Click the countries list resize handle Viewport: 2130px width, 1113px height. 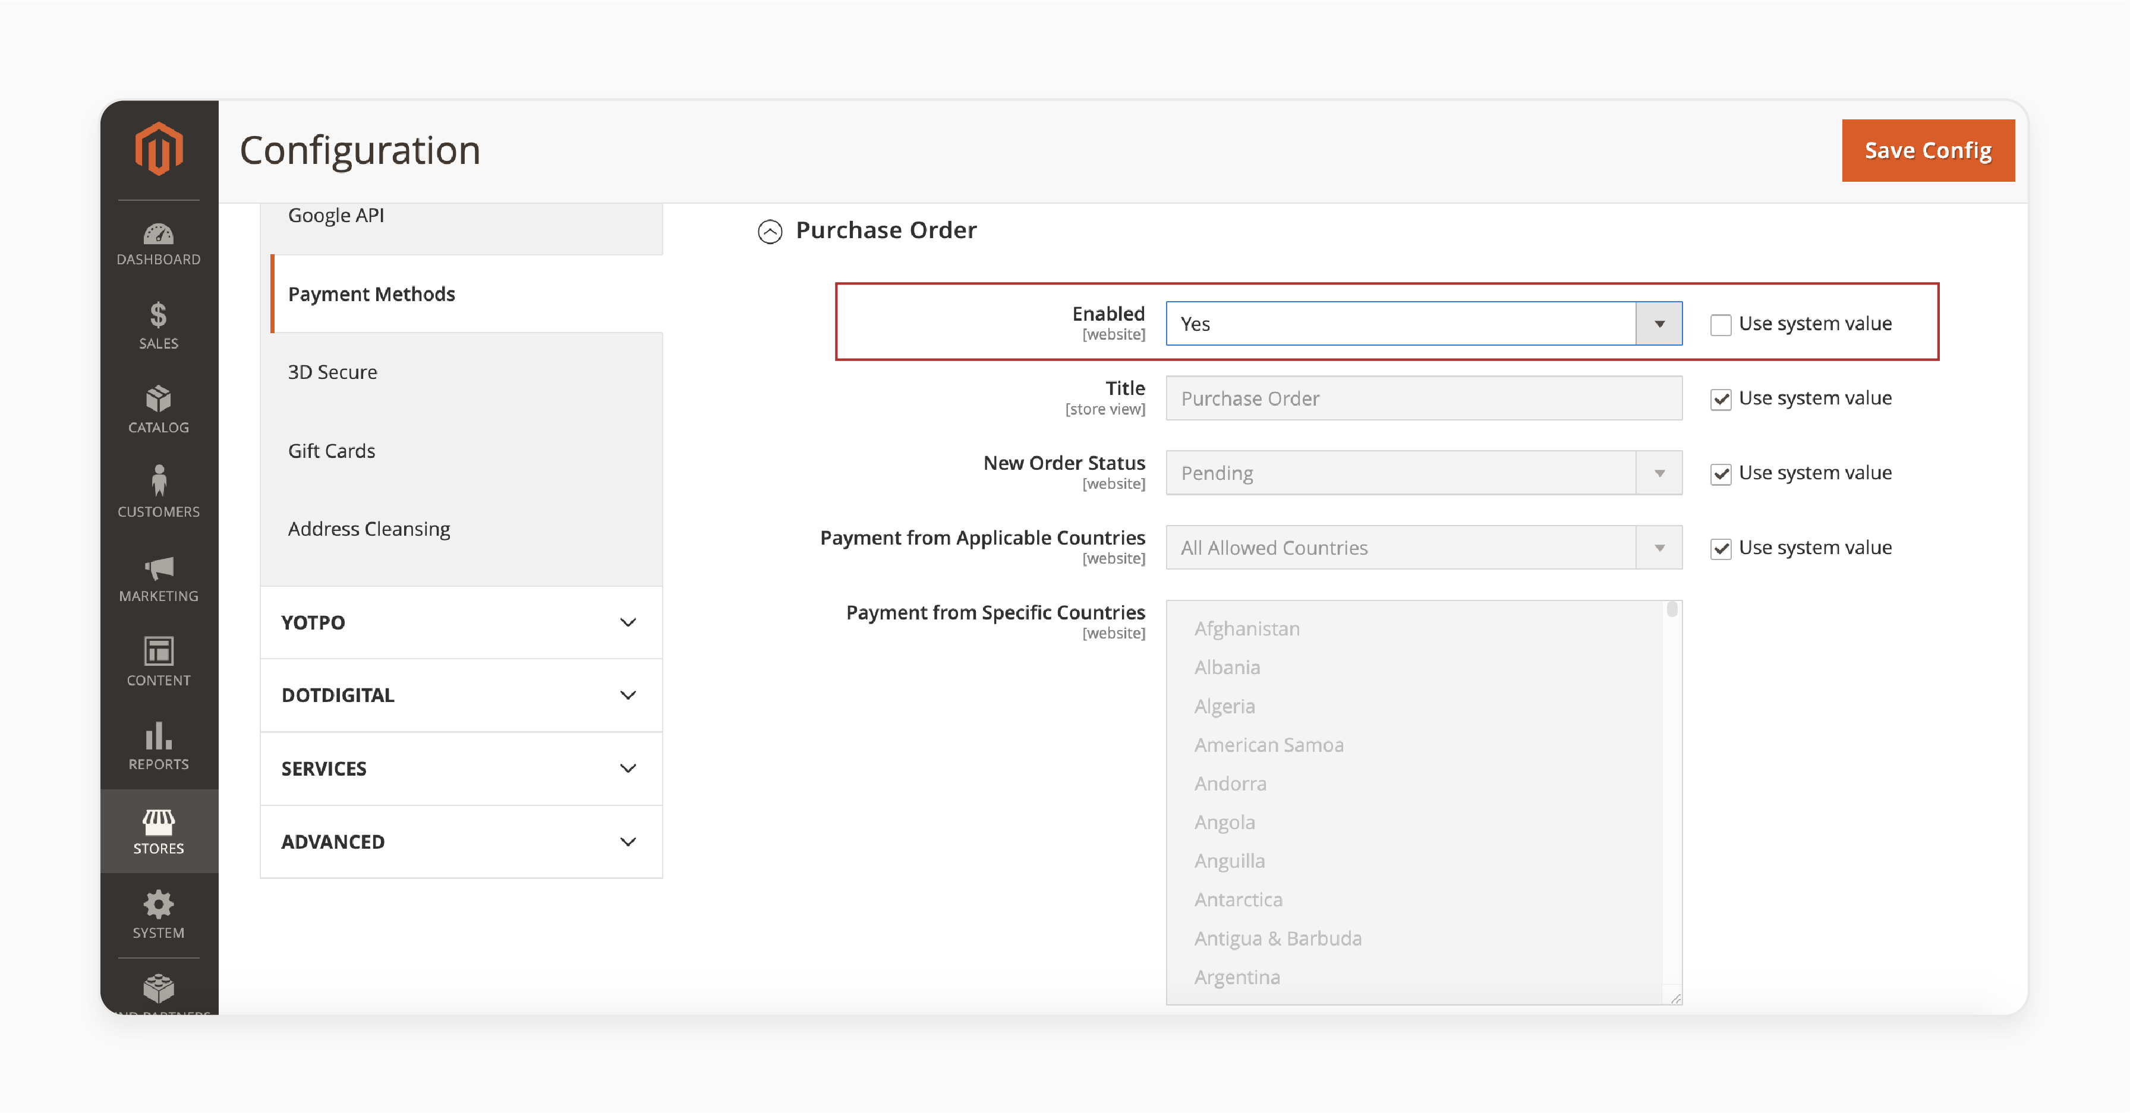[x=1675, y=998]
